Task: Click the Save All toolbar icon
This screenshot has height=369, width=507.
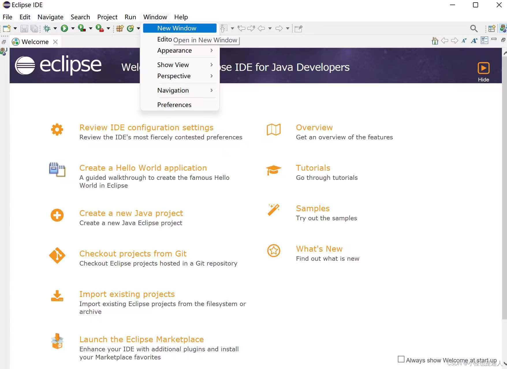Action: tap(34, 28)
